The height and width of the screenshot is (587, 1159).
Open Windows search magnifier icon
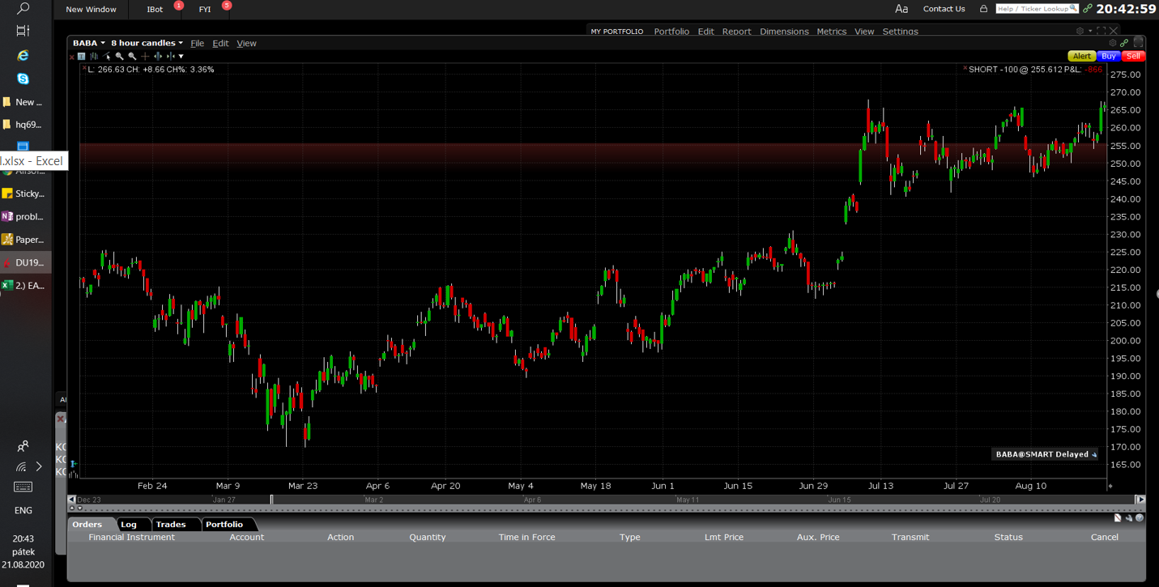coord(23,9)
